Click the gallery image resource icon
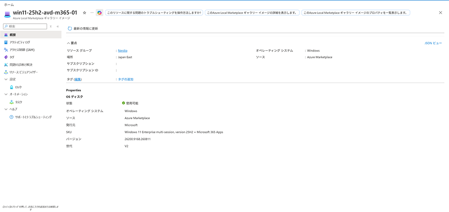The width and height of the screenshot is (449, 212). (7, 15)
